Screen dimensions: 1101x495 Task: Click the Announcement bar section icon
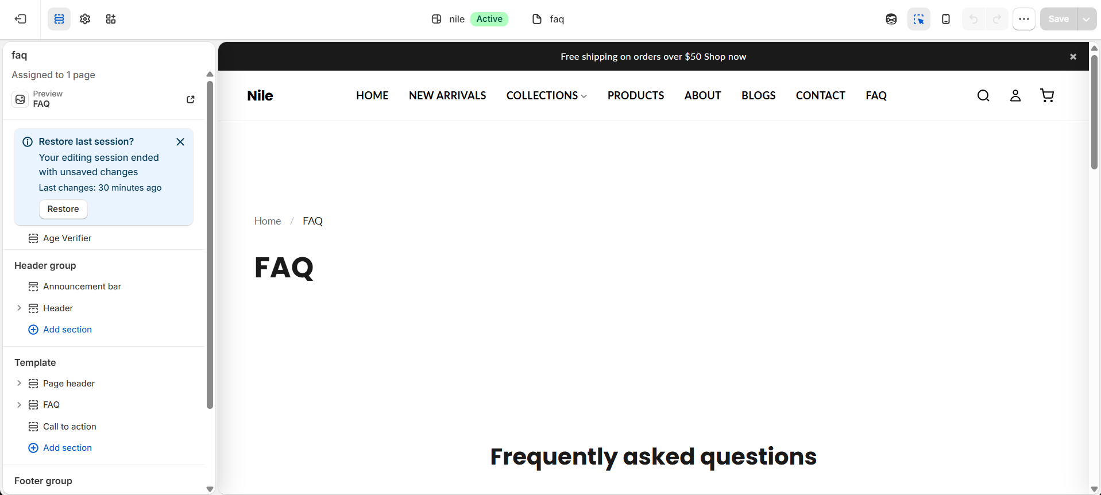pos(33,287)
